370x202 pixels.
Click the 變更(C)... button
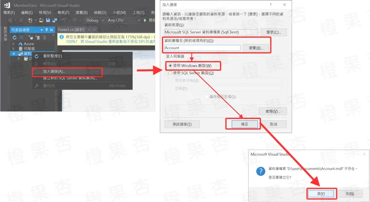(273, 32)
